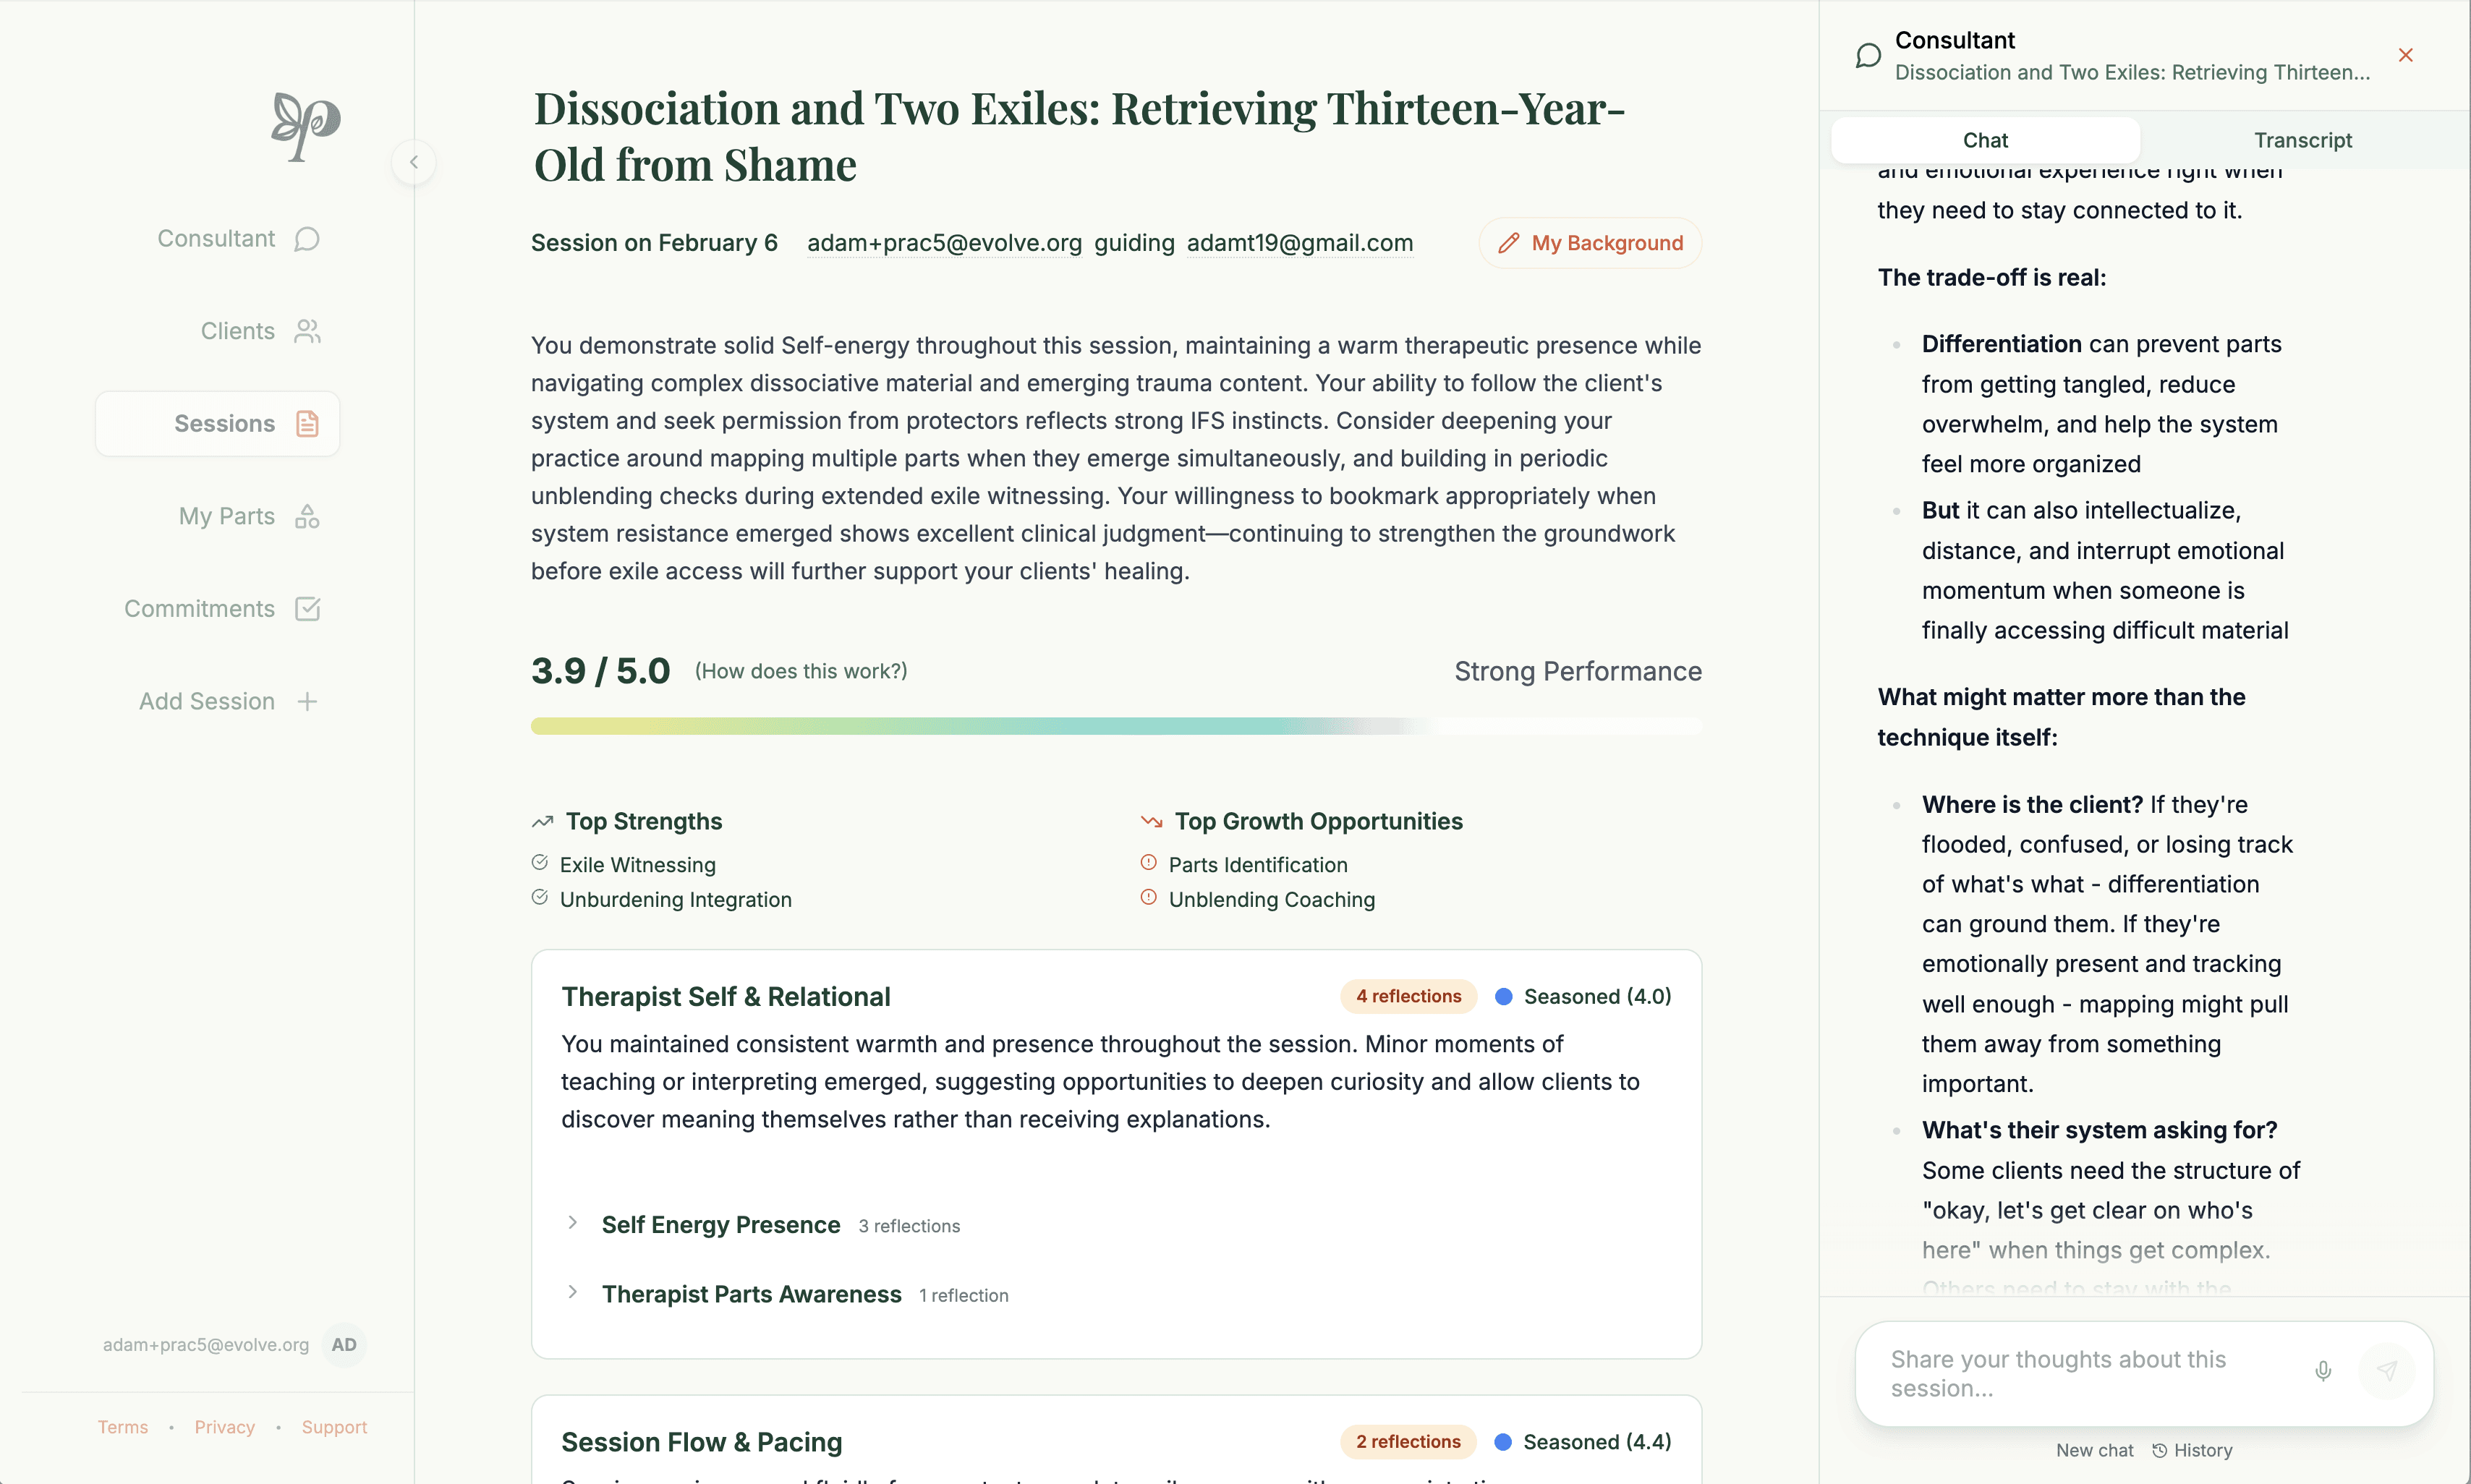
Task: Open the Support link
Action: (334, 1427)
